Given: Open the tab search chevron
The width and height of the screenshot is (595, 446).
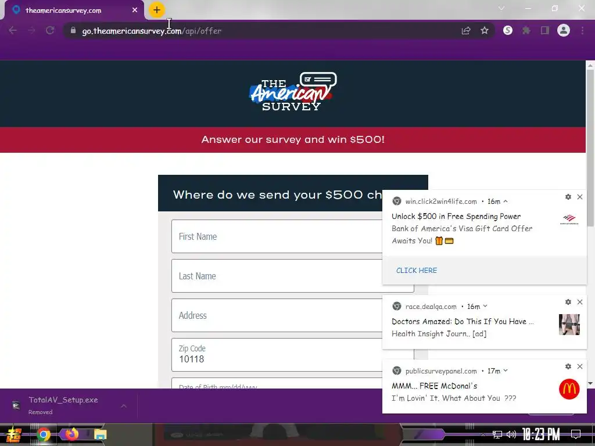Looking at the screenshot, I should tap(501, 8).
